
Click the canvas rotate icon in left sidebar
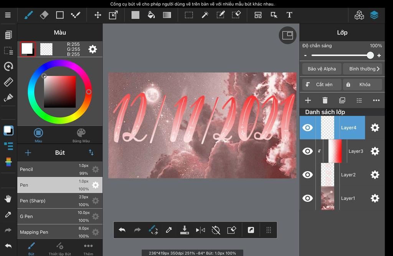(x=8, y=66)
